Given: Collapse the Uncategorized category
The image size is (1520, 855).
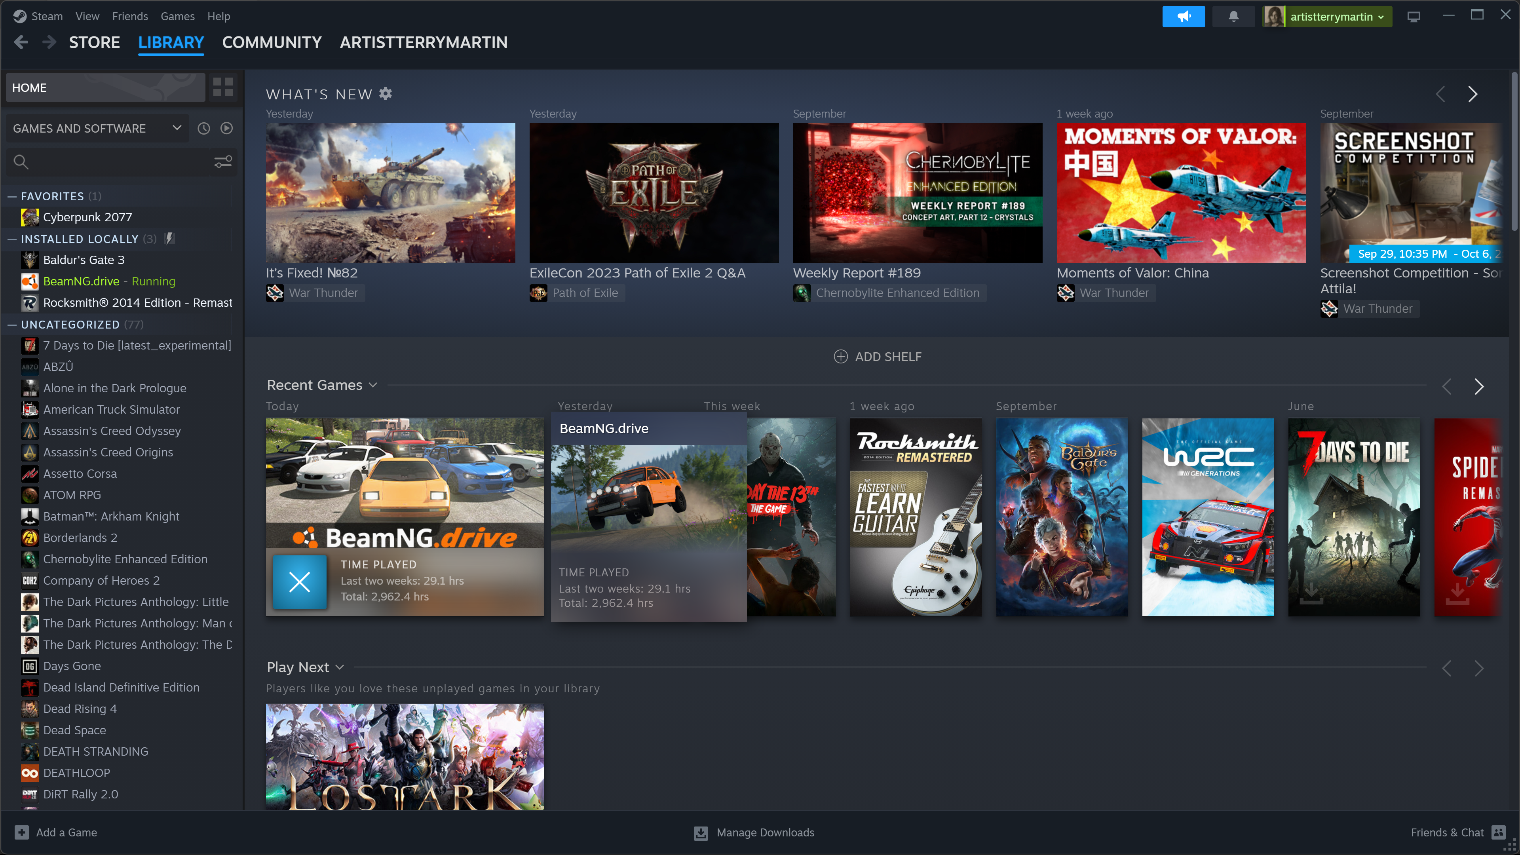Looking at the screenshot, I should (12, 325).
